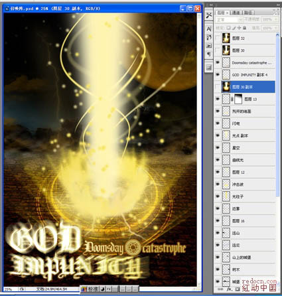Enable lock transparent pixels icon
The image size is (282, 296).
click(229, 28)
